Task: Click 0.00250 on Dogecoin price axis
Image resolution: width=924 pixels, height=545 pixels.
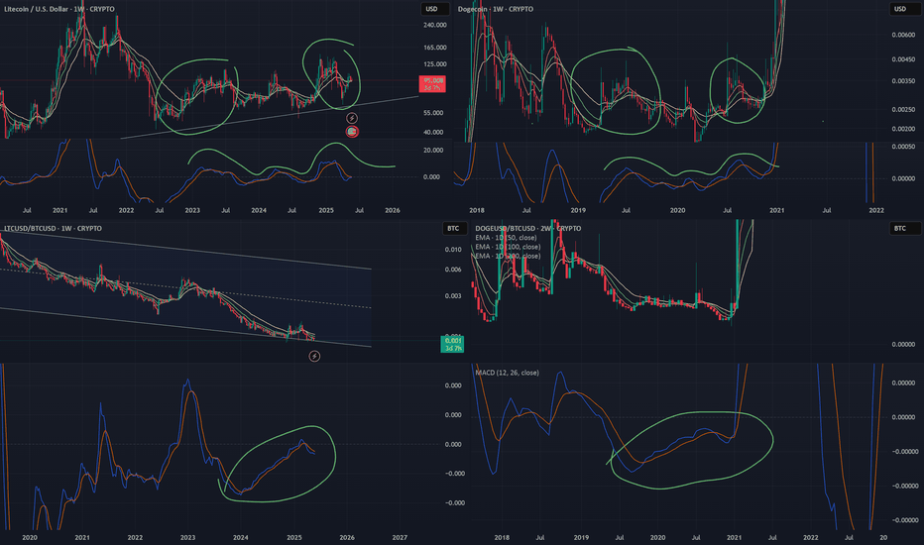Action: pos(903,110)
